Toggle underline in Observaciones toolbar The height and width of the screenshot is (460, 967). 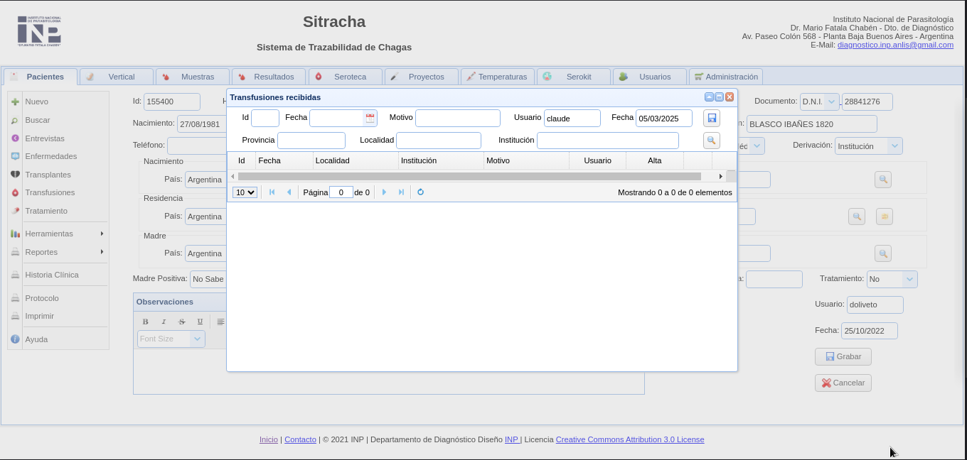tap(200, 322)
